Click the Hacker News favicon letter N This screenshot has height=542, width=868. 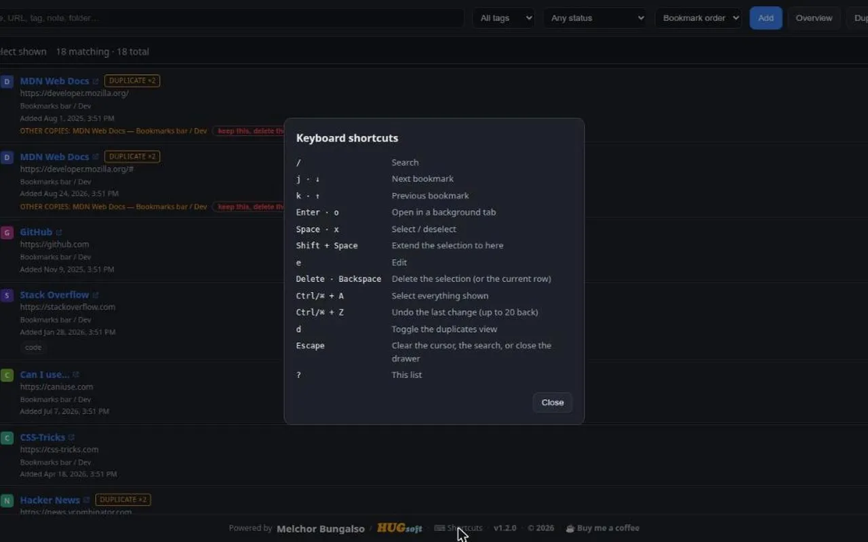7,501
